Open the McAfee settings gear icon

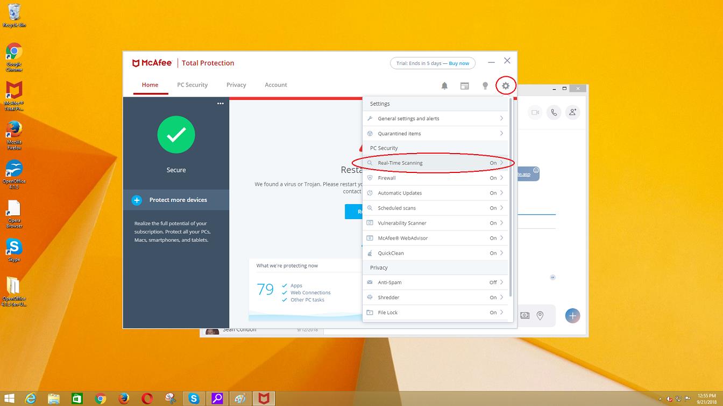coord(506,85)
